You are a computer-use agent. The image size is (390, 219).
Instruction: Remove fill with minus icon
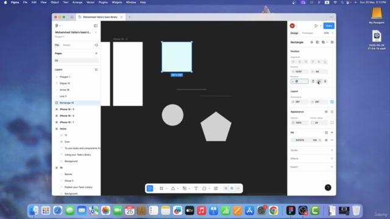[x=331, y=141]
